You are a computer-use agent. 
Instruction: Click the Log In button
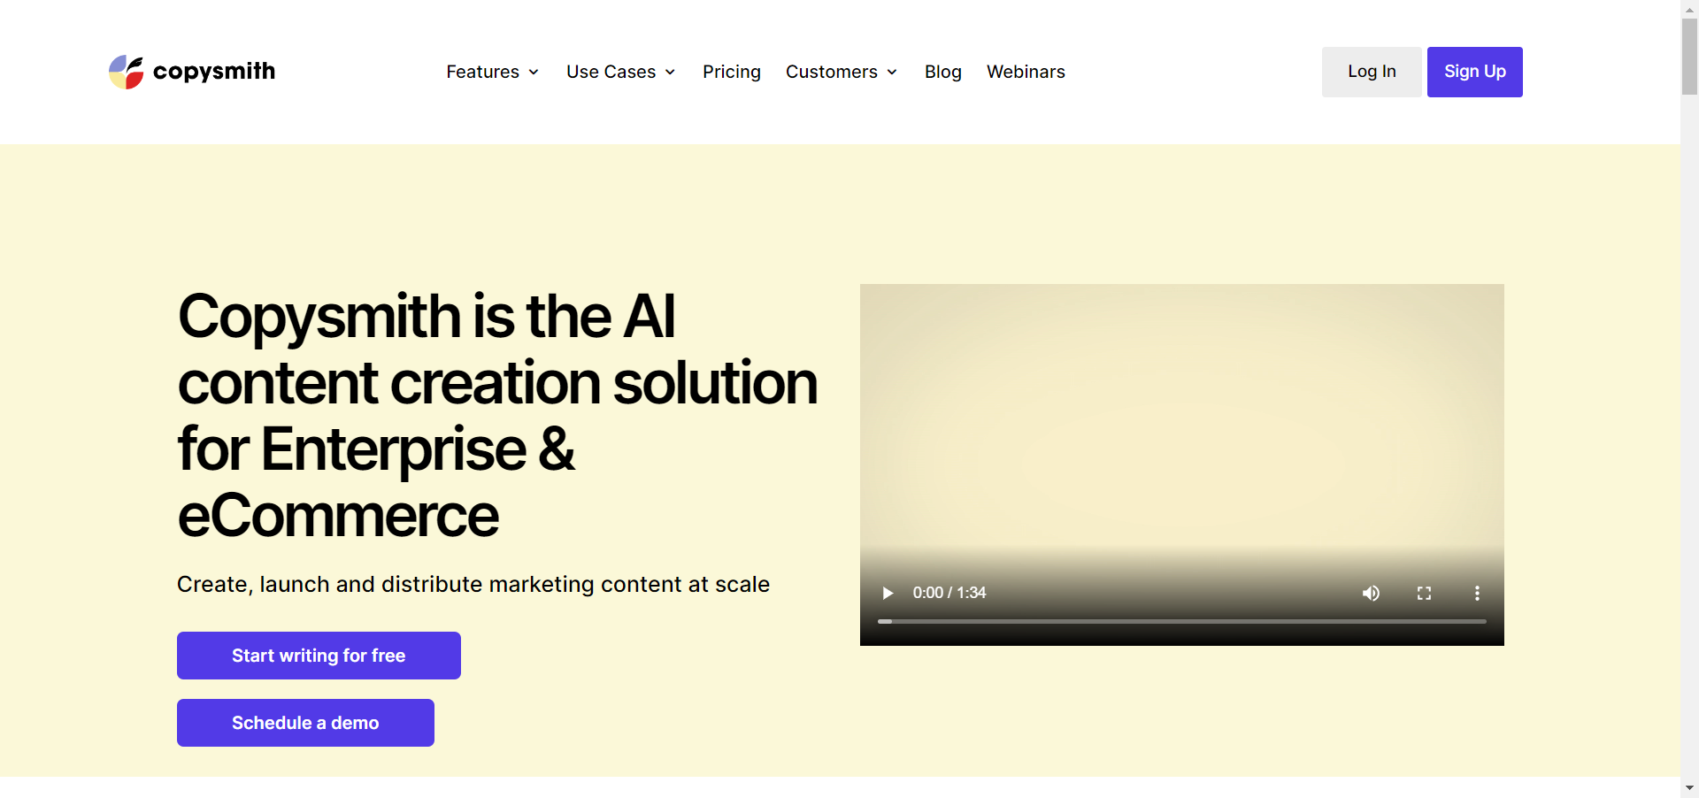(x=1372, y=72)
